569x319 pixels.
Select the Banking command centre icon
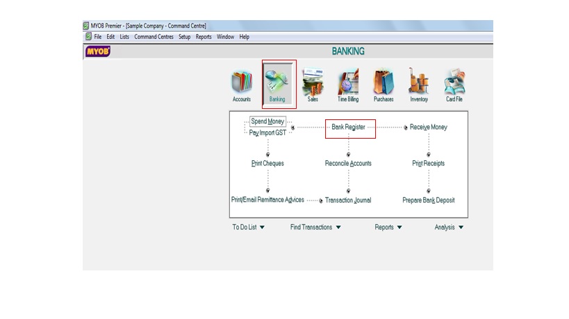pos(278,84)
